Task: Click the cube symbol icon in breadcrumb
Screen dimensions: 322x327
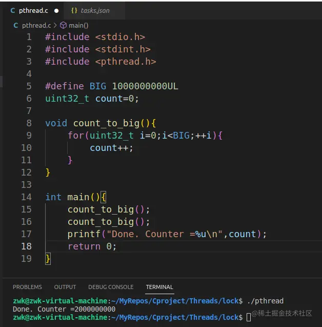Action: pyautogui.click(x=63, y=26)
